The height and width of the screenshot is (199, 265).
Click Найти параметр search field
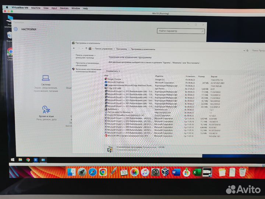[x=181, y=31]
